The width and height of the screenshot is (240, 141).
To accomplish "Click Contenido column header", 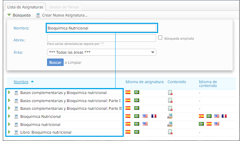I will point(177,82).
